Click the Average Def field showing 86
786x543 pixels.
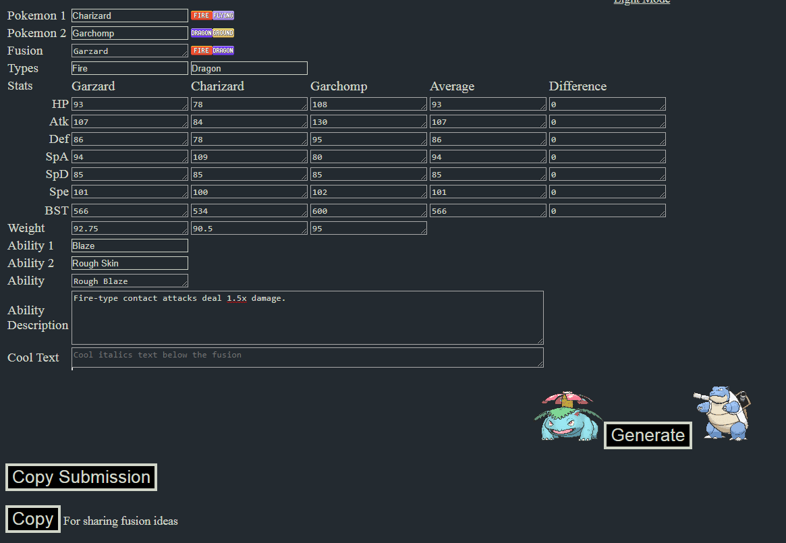pos(488,139)
